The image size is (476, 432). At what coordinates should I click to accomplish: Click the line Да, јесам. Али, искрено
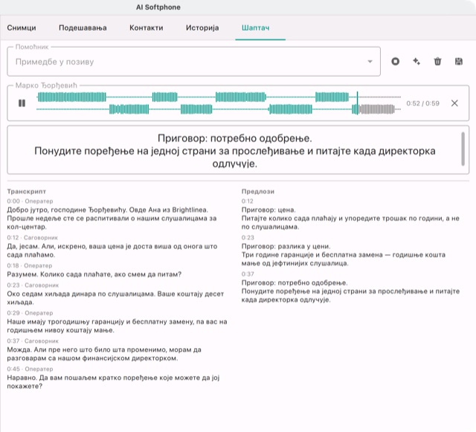(x=112, y=251)
